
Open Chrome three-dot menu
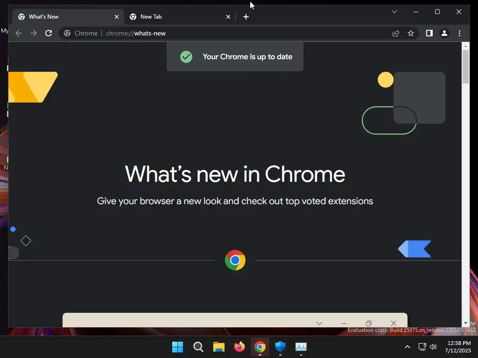point(459,33)
